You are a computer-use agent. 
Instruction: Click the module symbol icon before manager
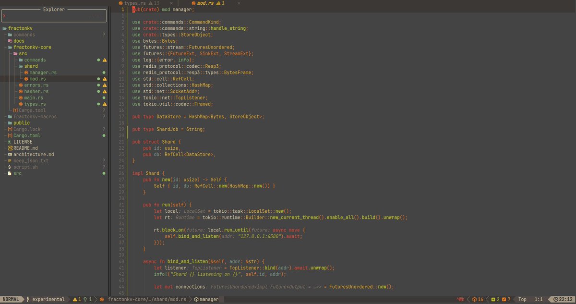pos(196,299)
